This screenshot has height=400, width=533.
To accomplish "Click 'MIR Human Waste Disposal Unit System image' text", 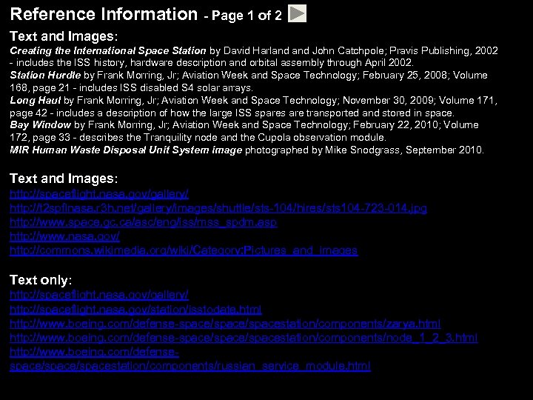I will pos(126,150).
